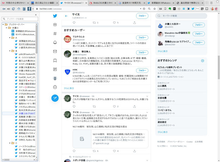Switch to WebLOG弁護士中村 tab
Viewport: 220px width, 162px height.
103,3
